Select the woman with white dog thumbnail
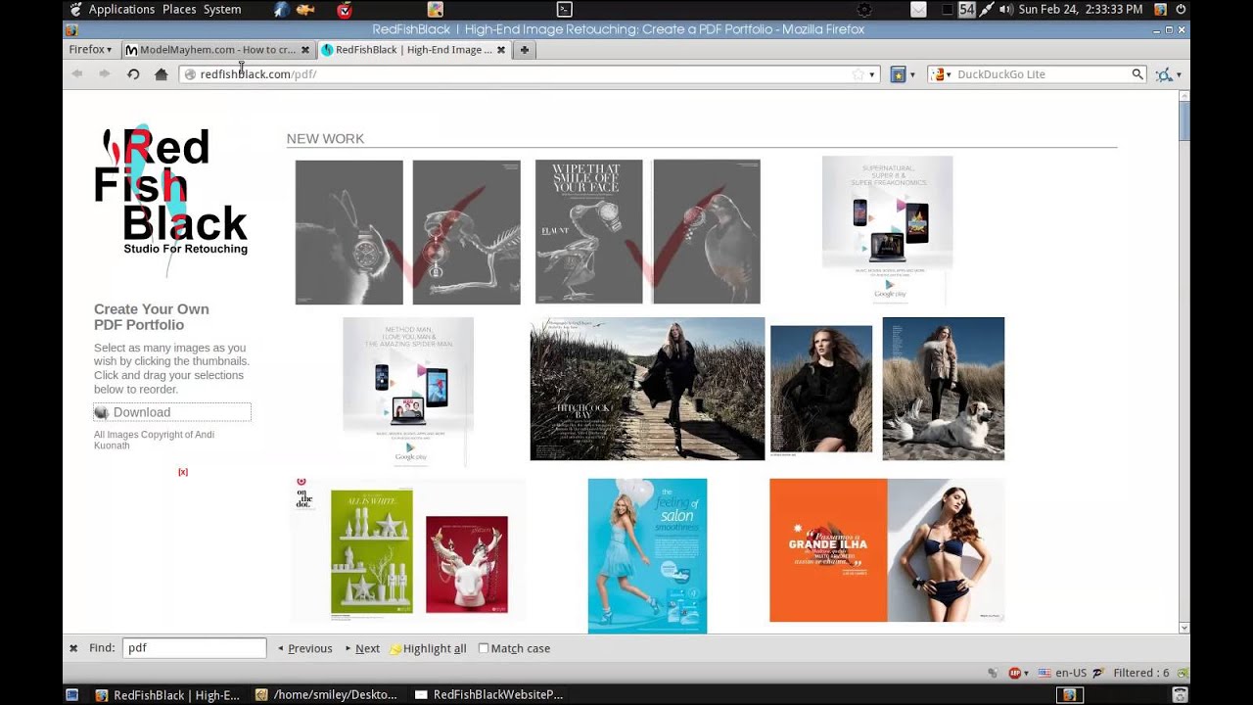The height and width of the screenshot is (705, 1253). tap(943, 389)
